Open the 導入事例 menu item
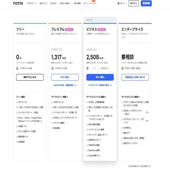Viewport: 170px width, 170px height. coord(77,3)
